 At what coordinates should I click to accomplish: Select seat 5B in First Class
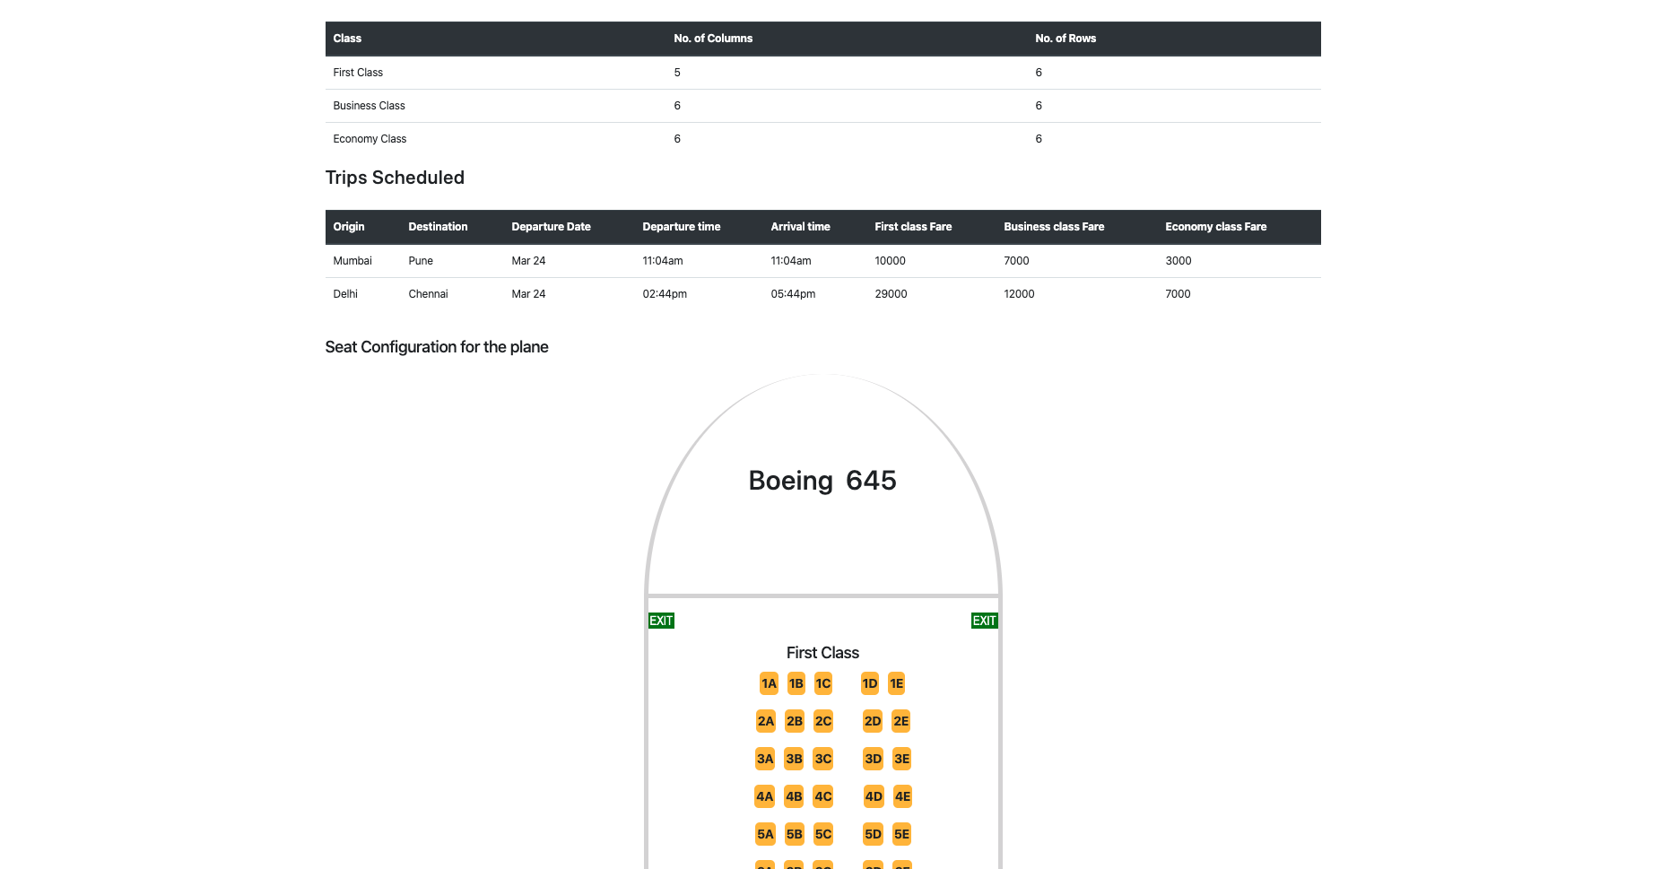(793, 834)
